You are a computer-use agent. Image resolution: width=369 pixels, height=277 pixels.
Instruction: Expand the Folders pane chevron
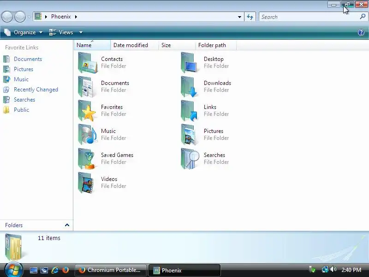point(67,225)
